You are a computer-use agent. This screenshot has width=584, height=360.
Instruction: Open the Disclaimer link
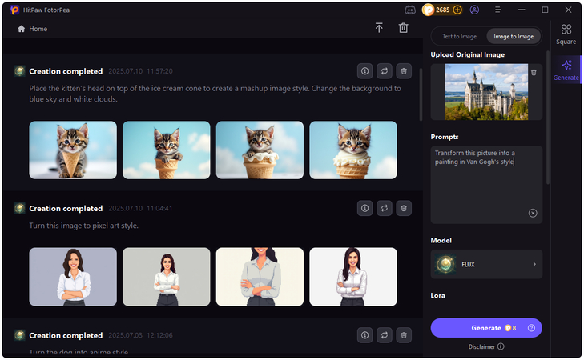click(481, 346)
